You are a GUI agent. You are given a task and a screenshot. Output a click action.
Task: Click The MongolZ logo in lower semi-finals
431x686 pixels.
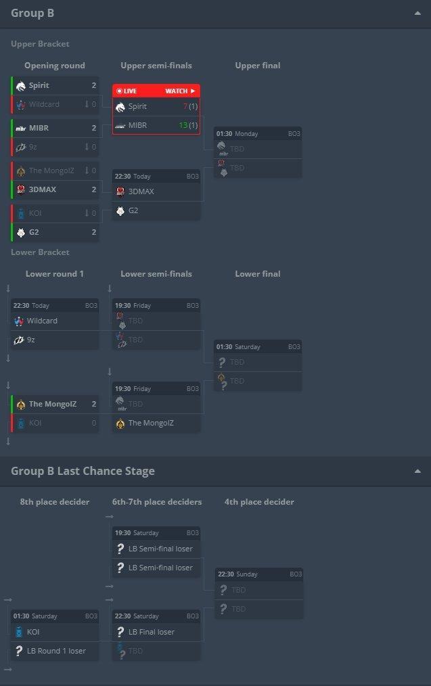[x=120, y=423]
